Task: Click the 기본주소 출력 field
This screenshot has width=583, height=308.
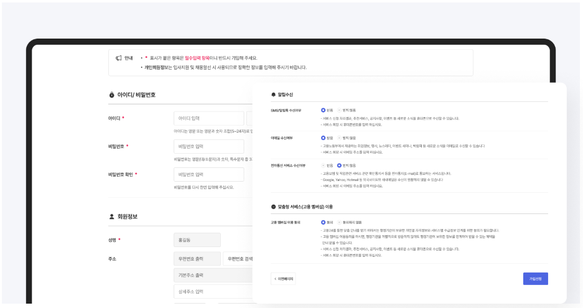Action: [x=213, y=275]
